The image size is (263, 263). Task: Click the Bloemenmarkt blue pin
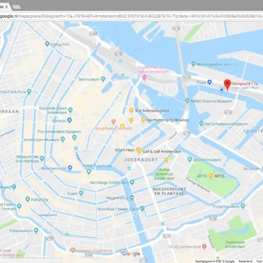70,168
